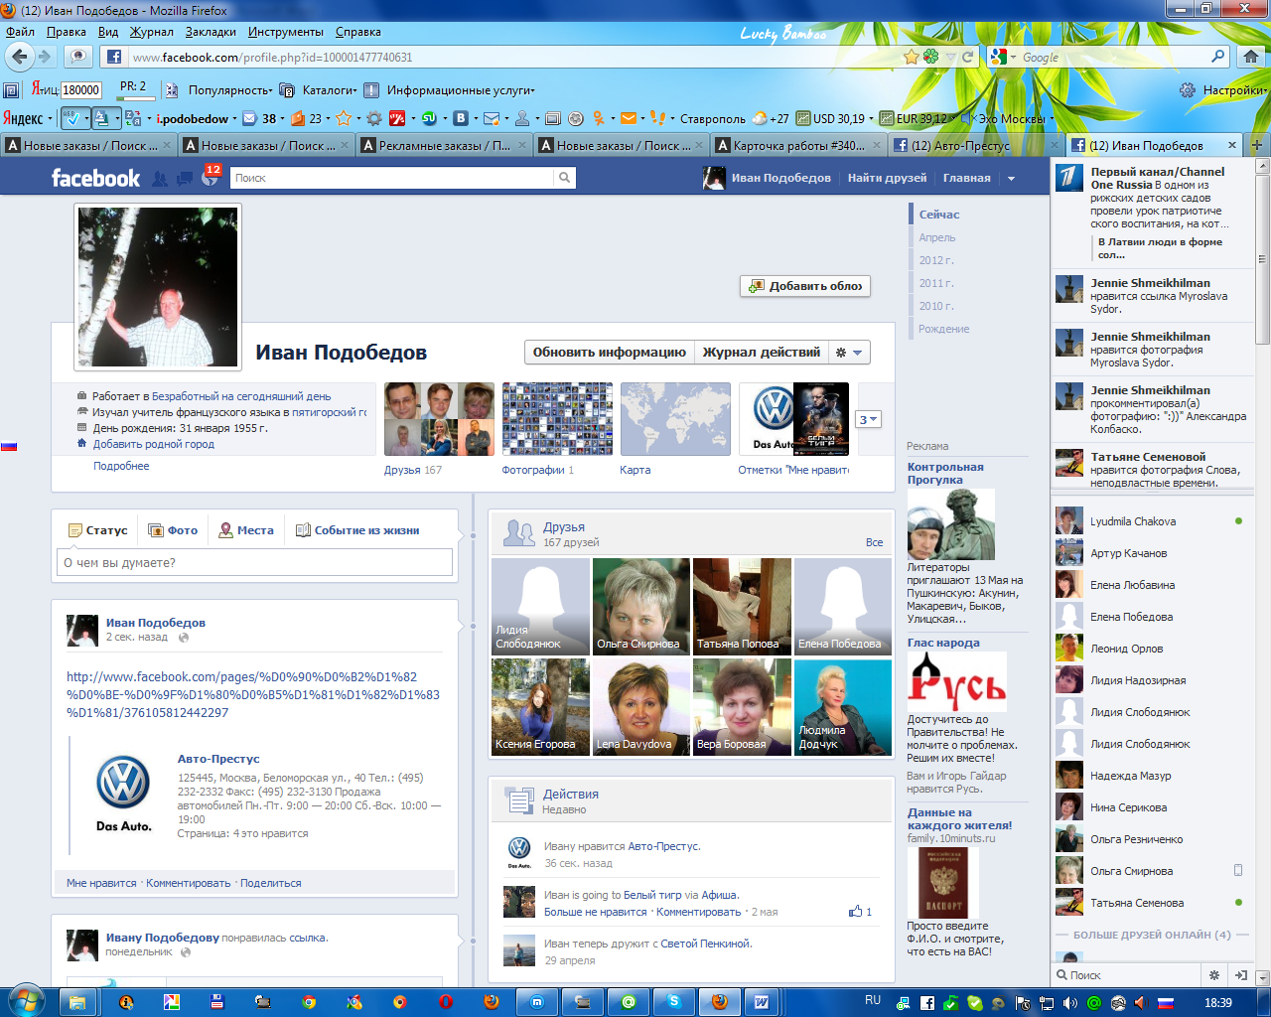Click the VKontakte 'B' icon in Yandex bar
Image resolution: width=1271 pixels, height=1017 pixels.
(x=461, y=118)
